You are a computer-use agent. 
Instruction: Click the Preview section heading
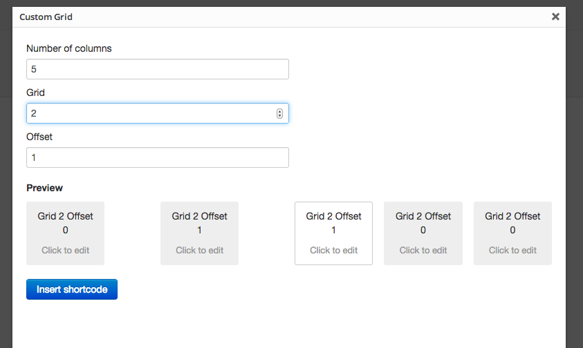[45, 188]
